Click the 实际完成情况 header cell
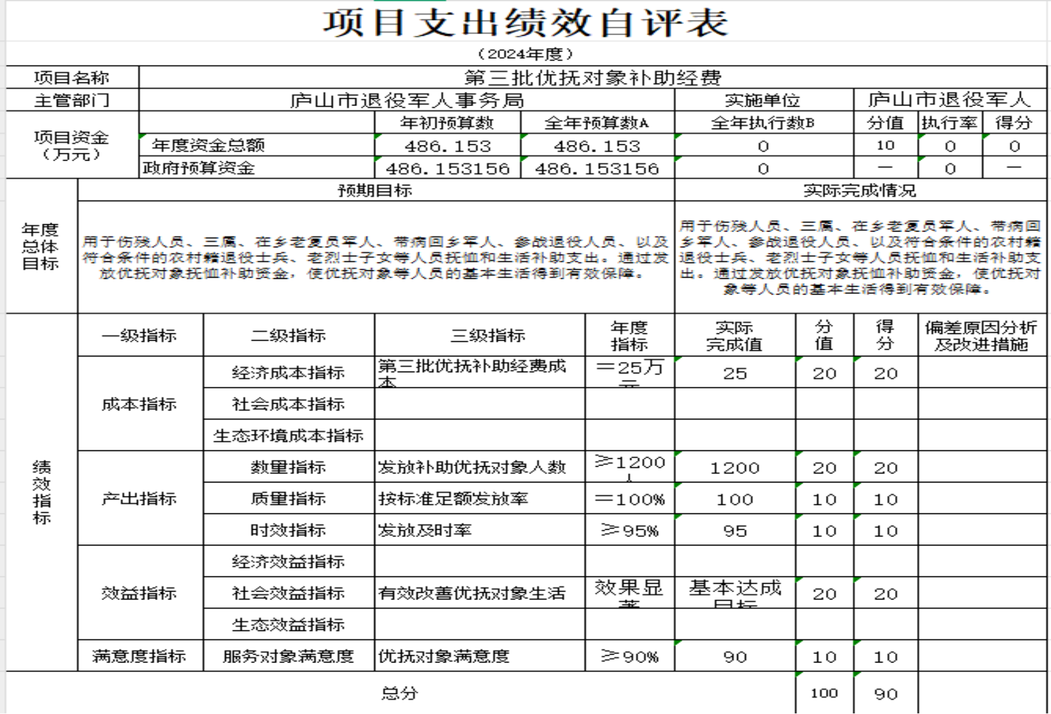Screen dimensions: 1051x714 point(860,190)
